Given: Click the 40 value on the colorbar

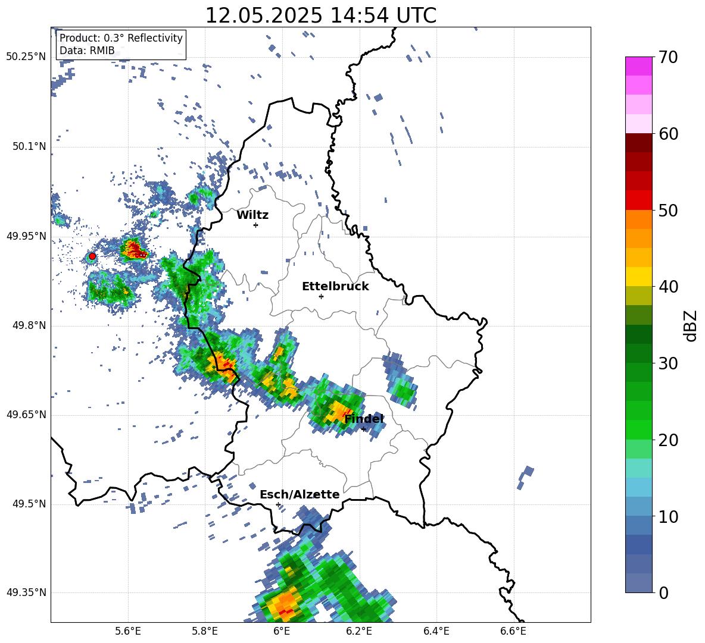Looking at the screenshot, I should point(668,287).
